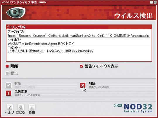Toggle the submit (提出) checkbox
The image size is (158, 118).
point(7,73)
